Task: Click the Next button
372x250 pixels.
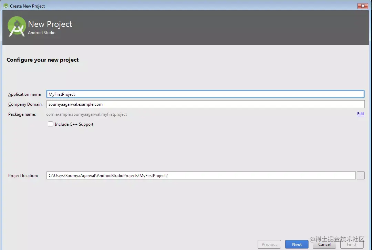Action: tap(297, 244)
